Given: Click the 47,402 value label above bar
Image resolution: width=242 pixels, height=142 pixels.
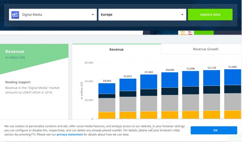Looking at the screenshot, I should [149, 72].
